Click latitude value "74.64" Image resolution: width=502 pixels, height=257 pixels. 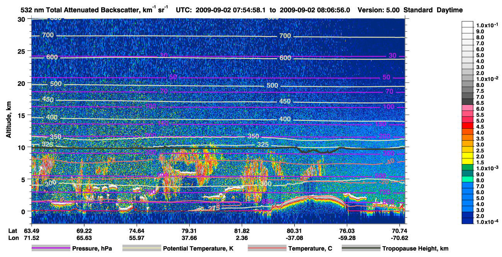click(137, 230)
